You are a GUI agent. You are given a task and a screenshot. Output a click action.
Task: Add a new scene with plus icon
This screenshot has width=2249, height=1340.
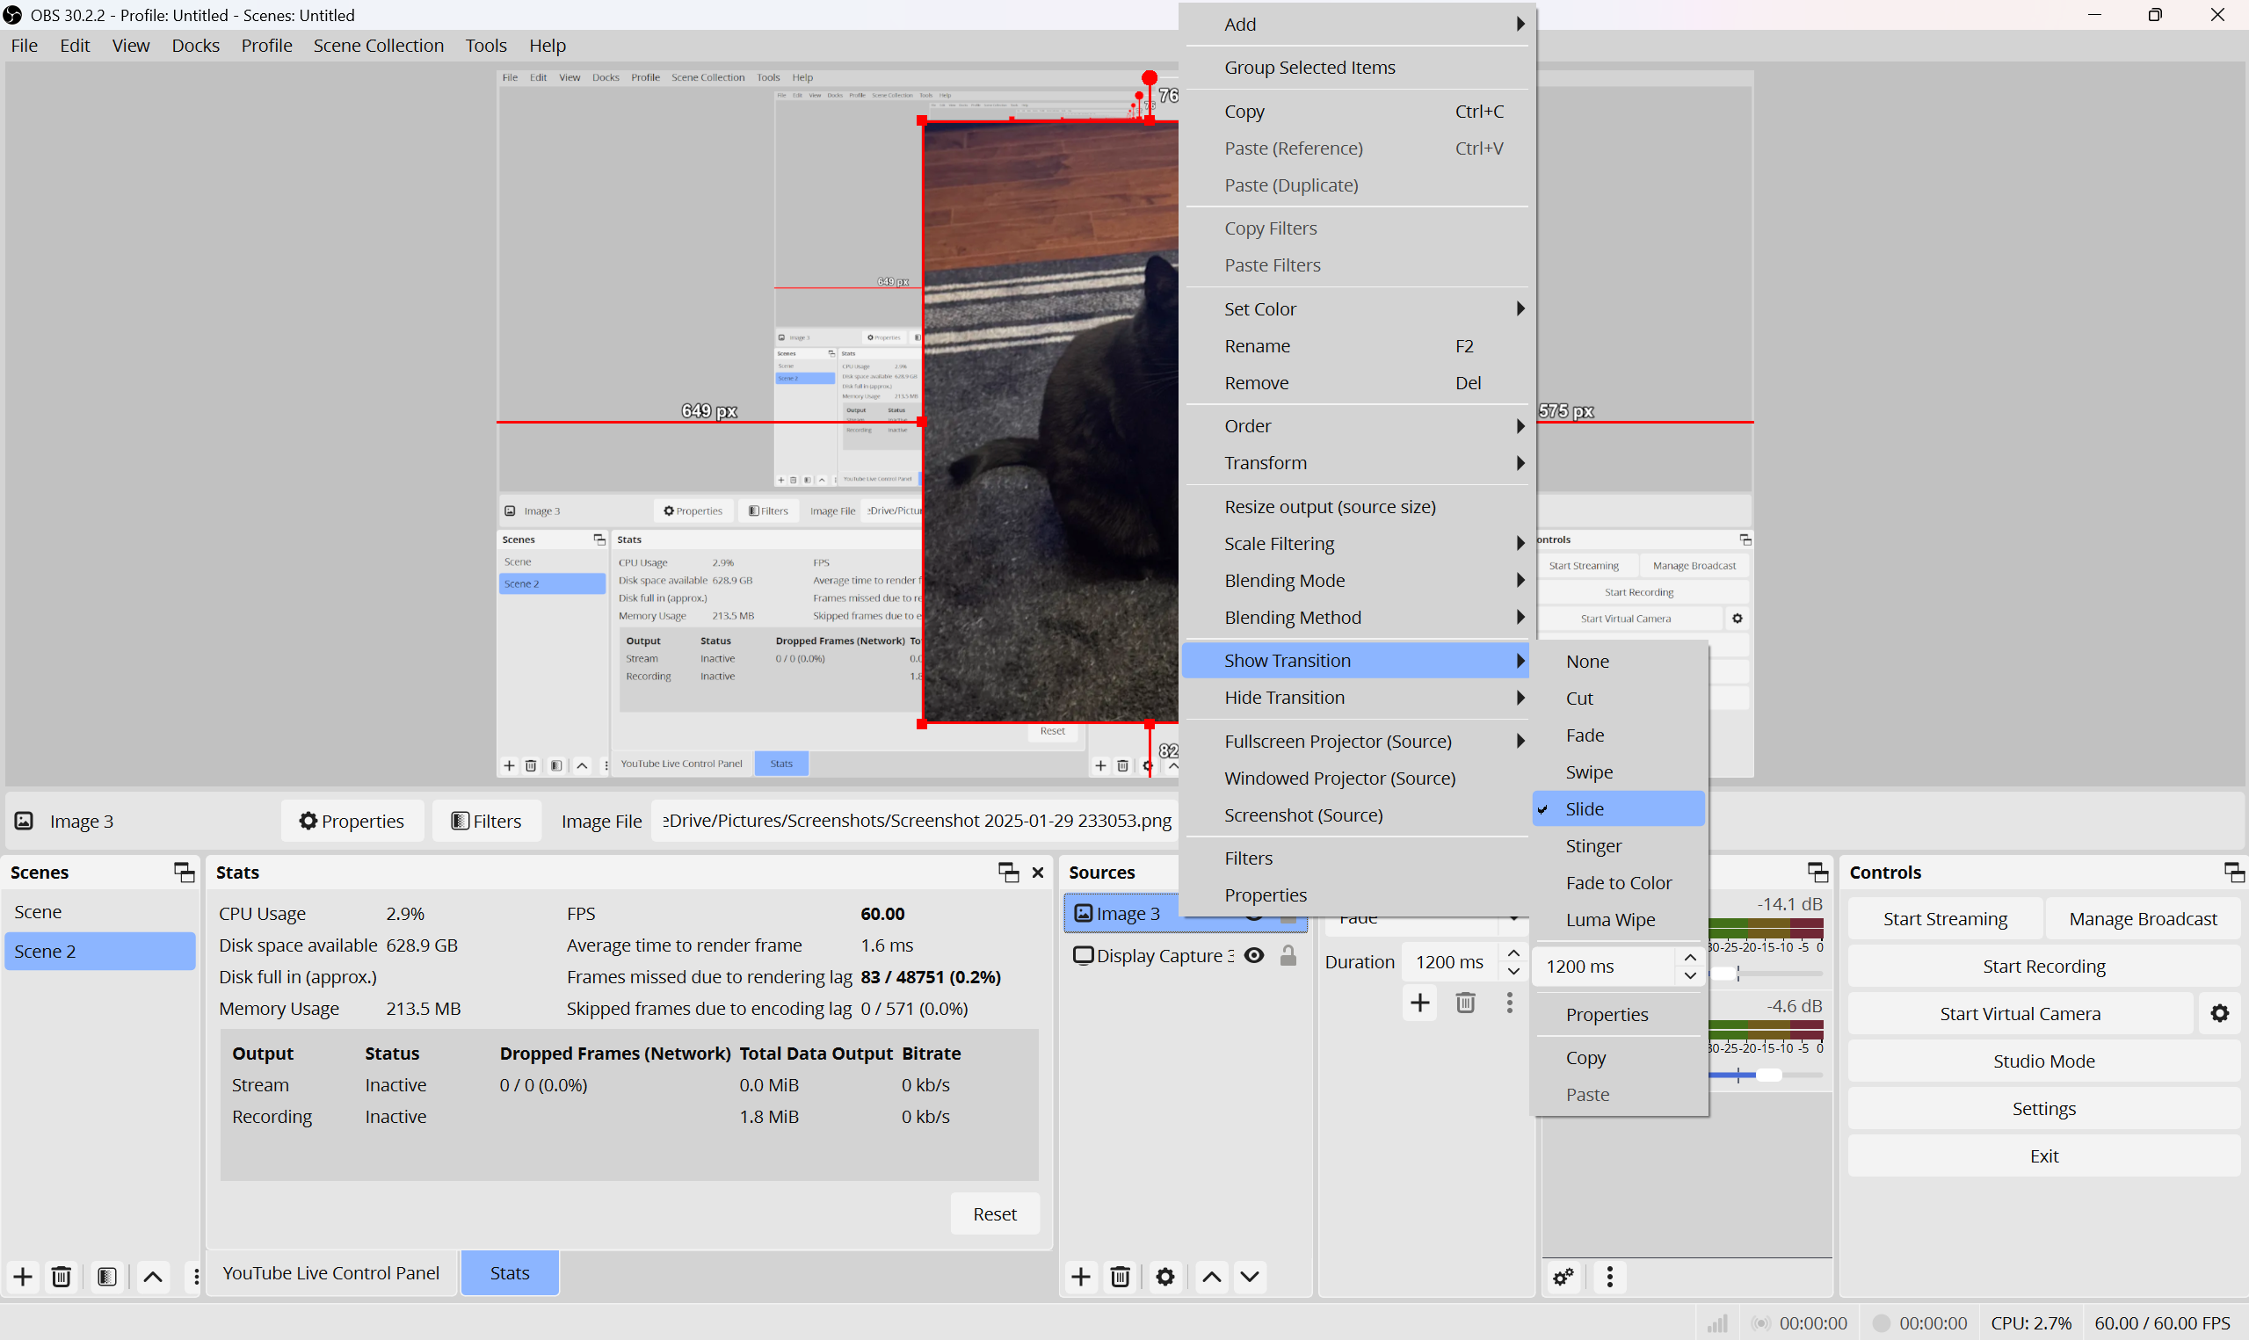pos(24,1276)
